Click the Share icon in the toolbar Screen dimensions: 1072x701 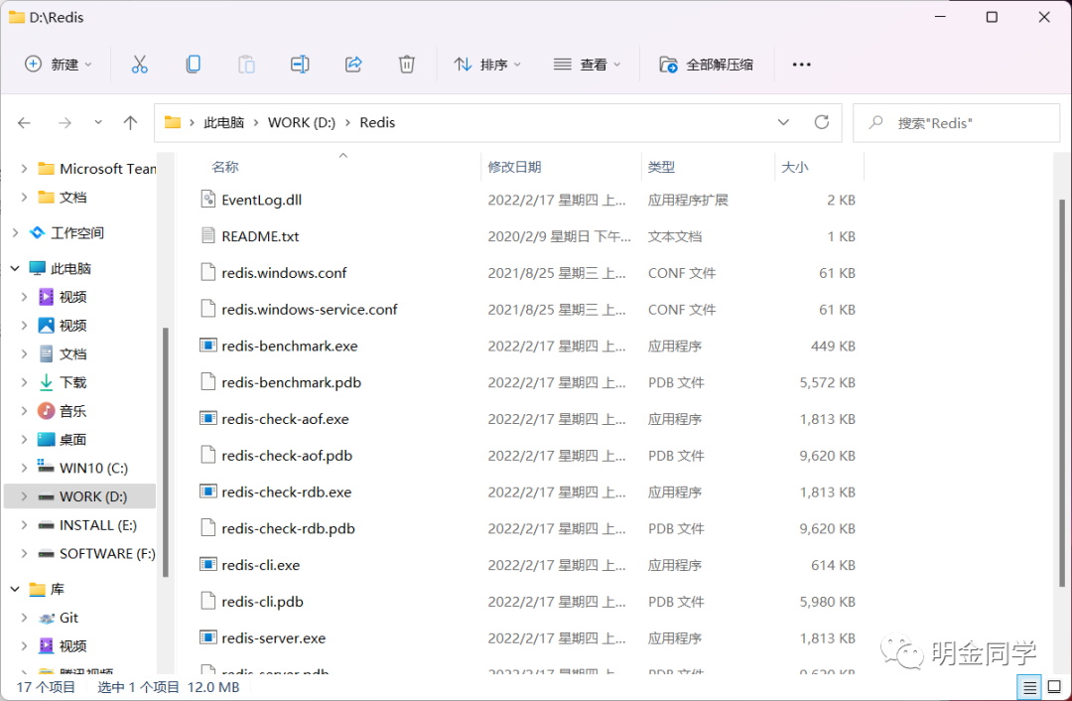coord(353,64)
